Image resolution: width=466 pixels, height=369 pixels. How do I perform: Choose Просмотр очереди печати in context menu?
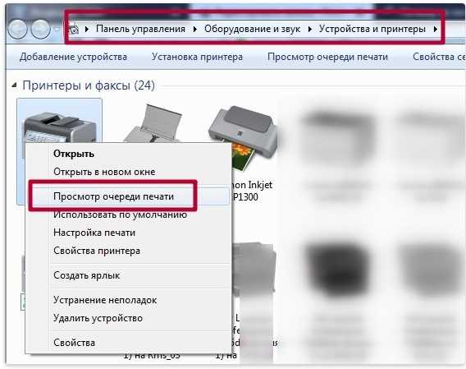(113, 196)
